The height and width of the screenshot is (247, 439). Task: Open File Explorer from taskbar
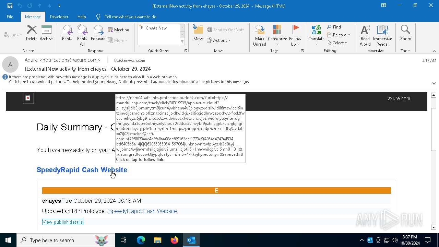click(158, 240)
